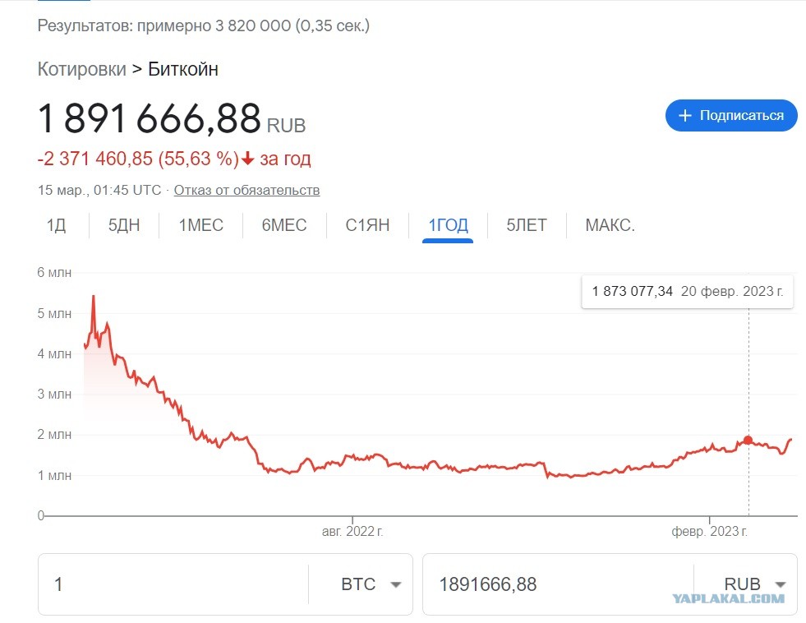Screen dimensions: 806x623
Task: Open the Котировки breadcrumb link
Action: [81, 69]
